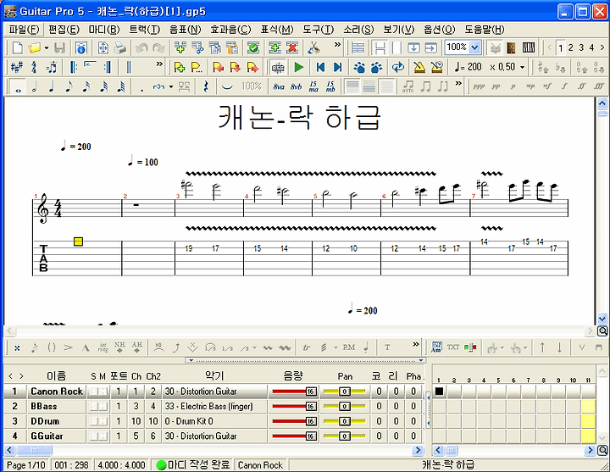Click the green Play button
The image size is (610, 472).
(299, 67)
